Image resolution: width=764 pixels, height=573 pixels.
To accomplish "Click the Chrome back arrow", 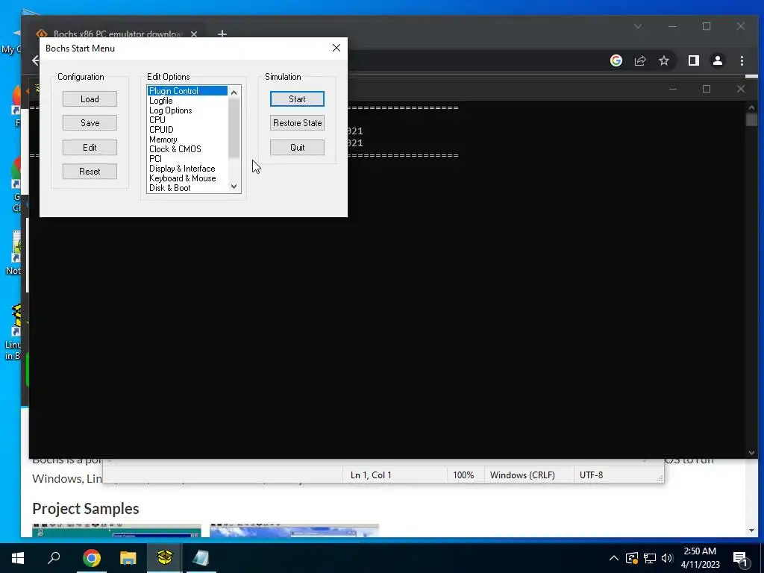I will point(35,60).
